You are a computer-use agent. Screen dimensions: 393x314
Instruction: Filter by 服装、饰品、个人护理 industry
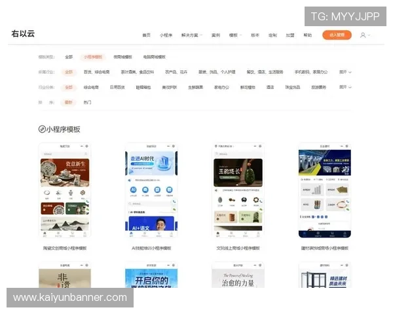[217, 72]
